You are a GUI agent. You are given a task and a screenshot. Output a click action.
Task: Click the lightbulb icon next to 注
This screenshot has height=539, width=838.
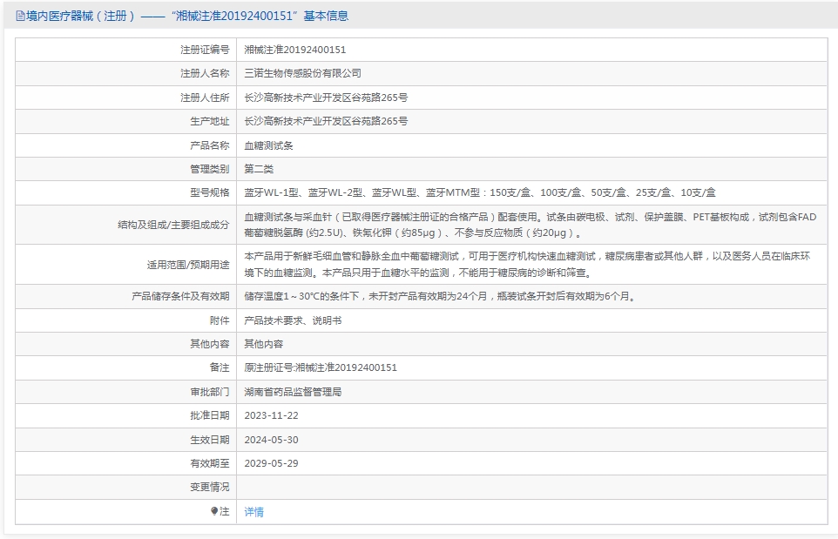pos(214,511)
